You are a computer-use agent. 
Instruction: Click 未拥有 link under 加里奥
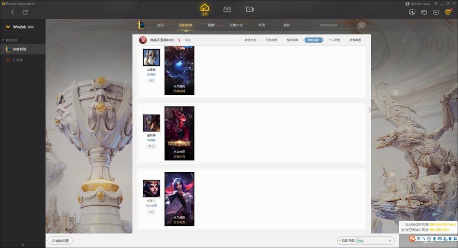[x=151, y=75]
